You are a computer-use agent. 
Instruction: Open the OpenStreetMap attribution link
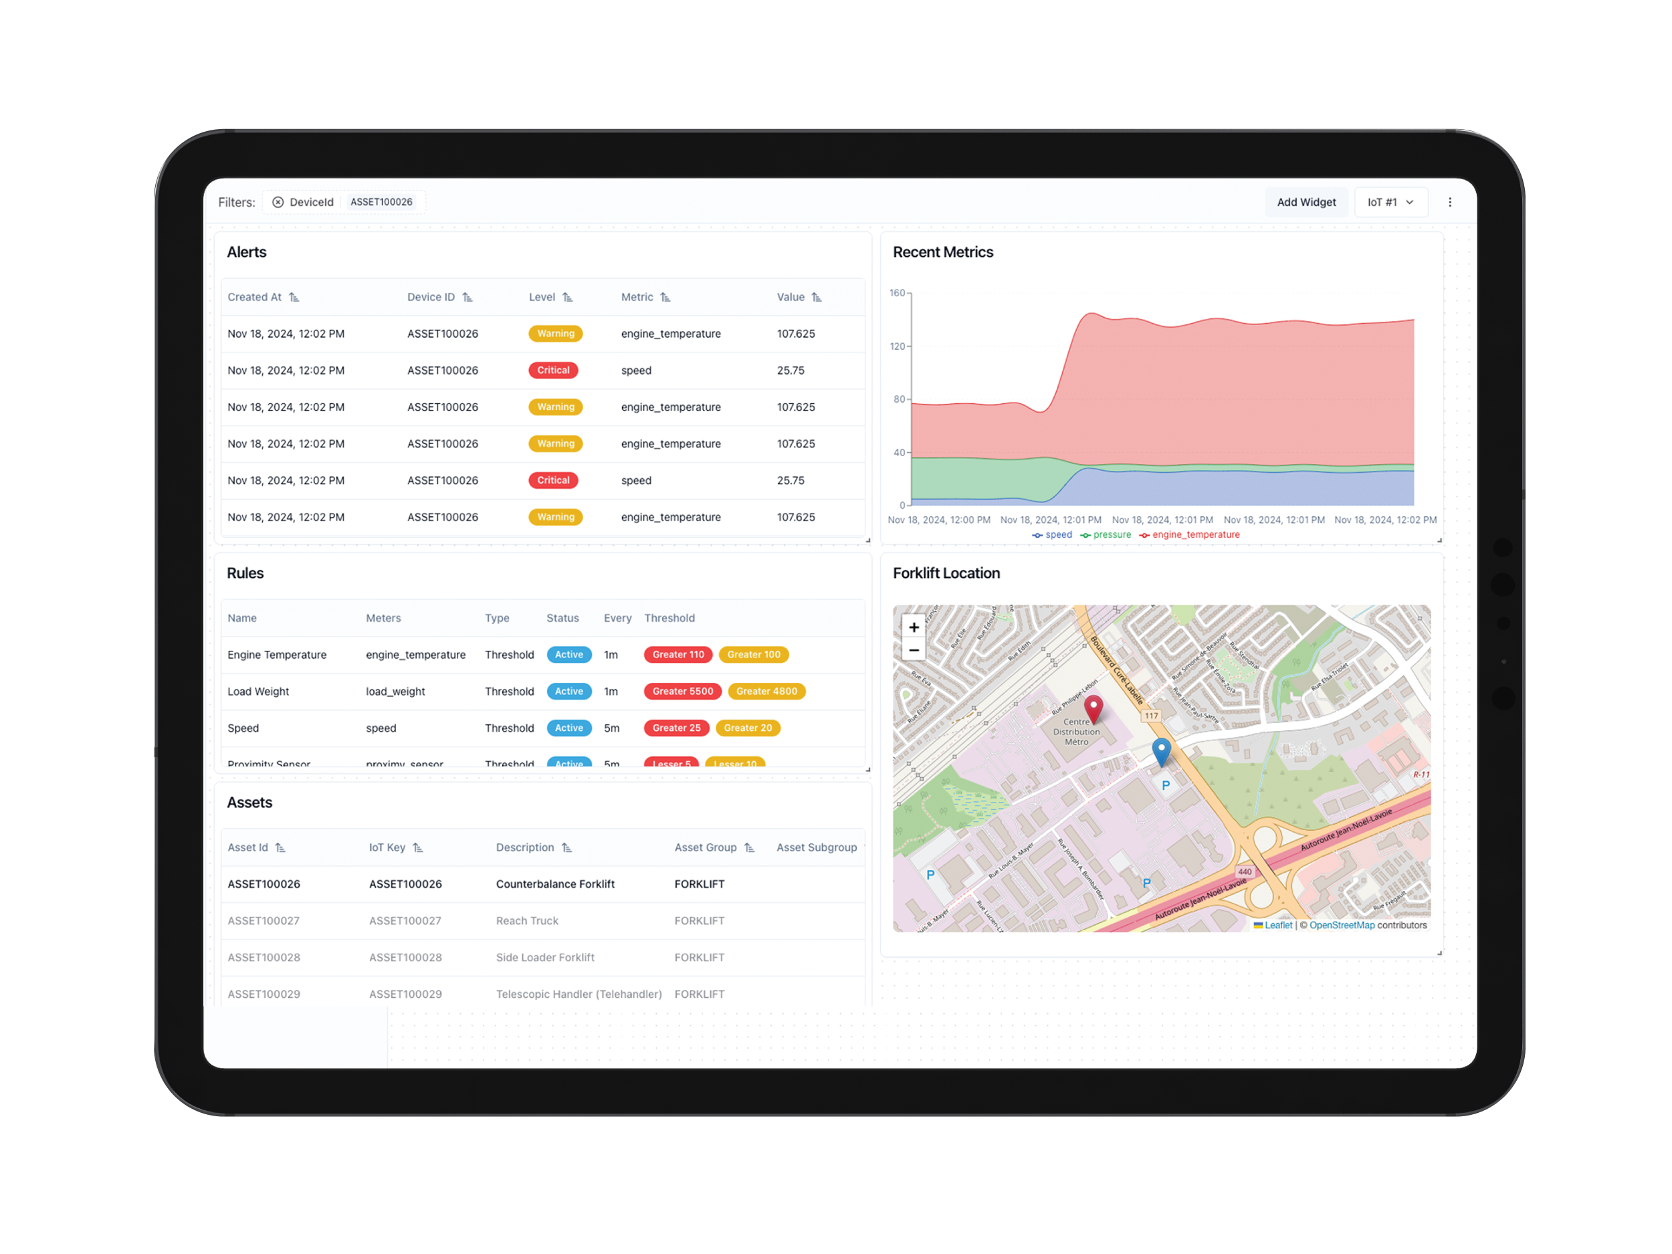click(x=1342, y=925)
